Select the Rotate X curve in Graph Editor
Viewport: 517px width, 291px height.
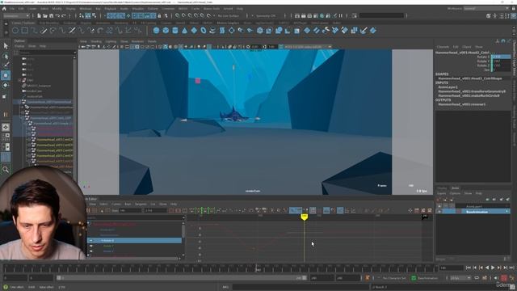click(x=135, y=241)
